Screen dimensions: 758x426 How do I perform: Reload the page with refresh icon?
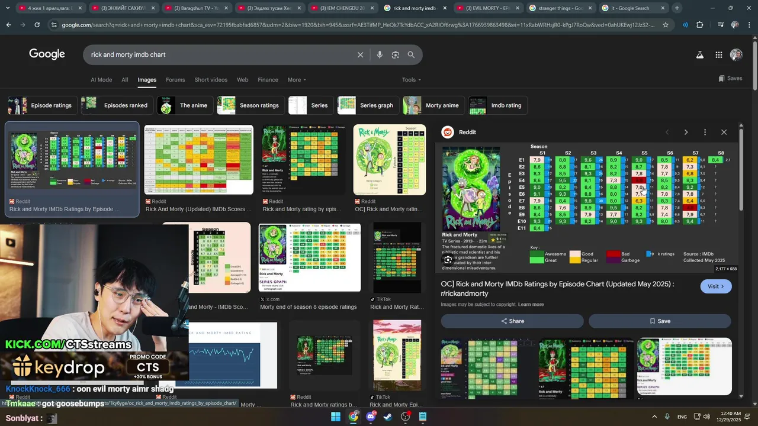coord(37,25)
